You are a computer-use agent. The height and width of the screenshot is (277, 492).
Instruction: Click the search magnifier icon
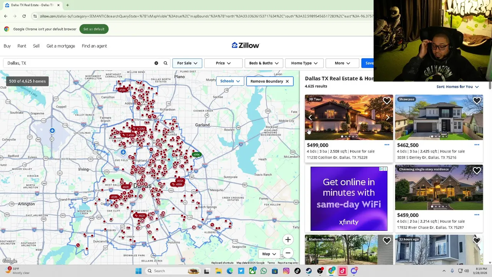166,63
